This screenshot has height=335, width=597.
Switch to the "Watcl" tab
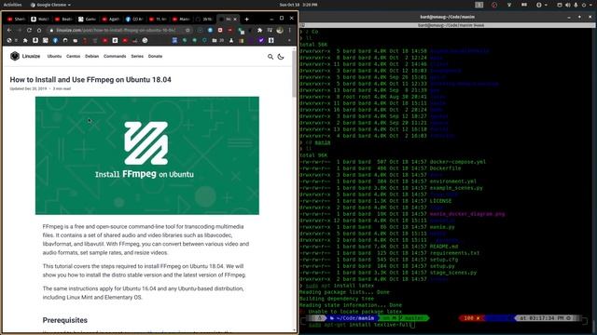[x=40, y=19]
